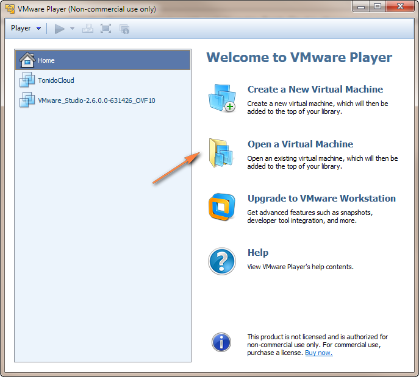Enter full screen mode from toolbar
Viewport: 419px width, 377px height.
(106, 29)
